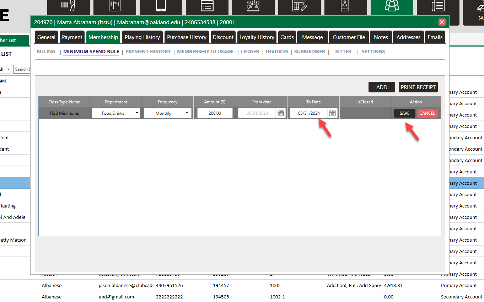Open the meeting table group icon

coord(253,6)
